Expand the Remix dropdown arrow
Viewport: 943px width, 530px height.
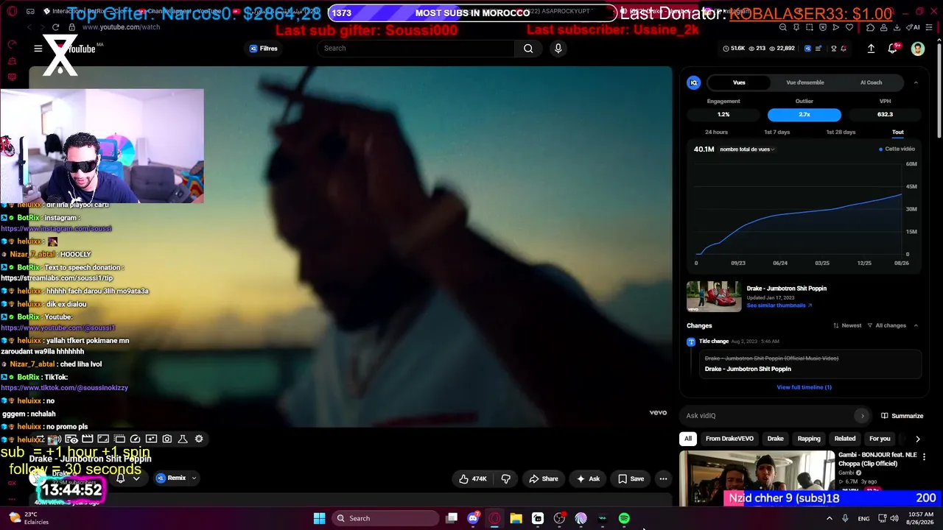point(194,478)
